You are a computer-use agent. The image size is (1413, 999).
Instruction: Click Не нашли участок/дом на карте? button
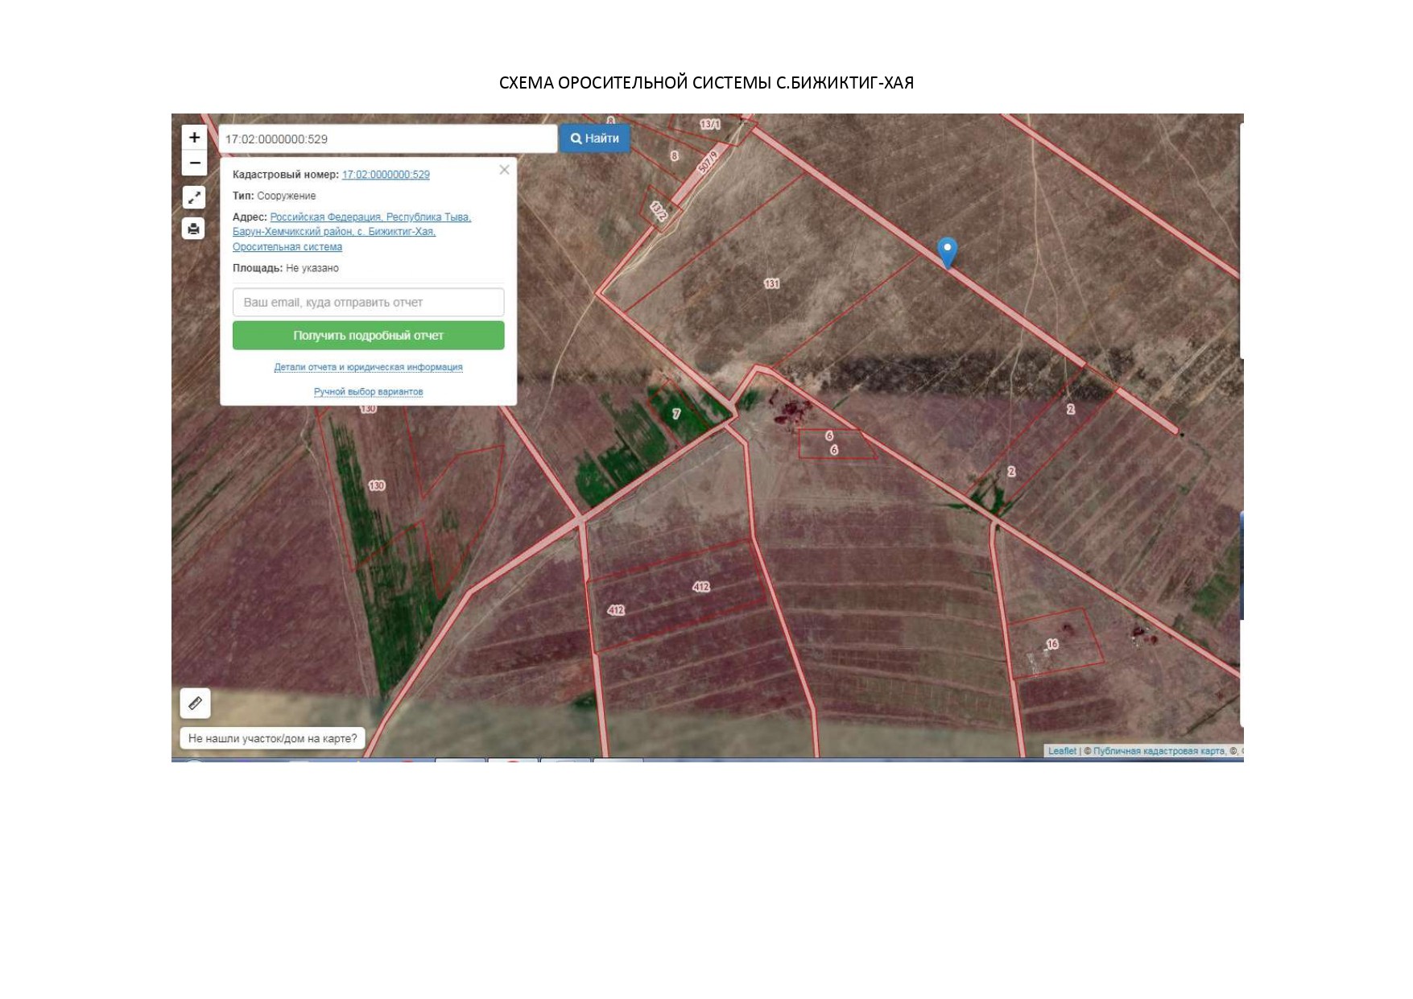[x=272, y=738]
